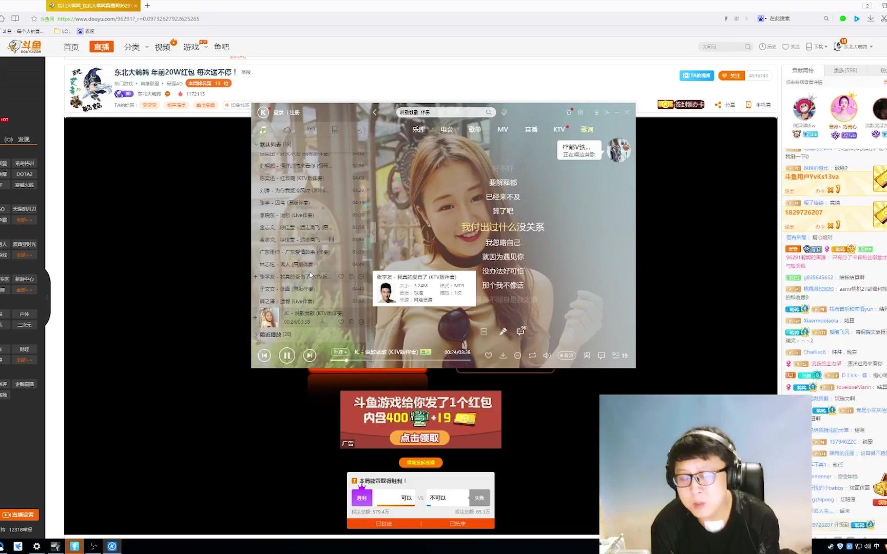This screenshot has width=887, height=554.
Task: Open KuGou settings gear icon
Action: [x=581, y=112]
